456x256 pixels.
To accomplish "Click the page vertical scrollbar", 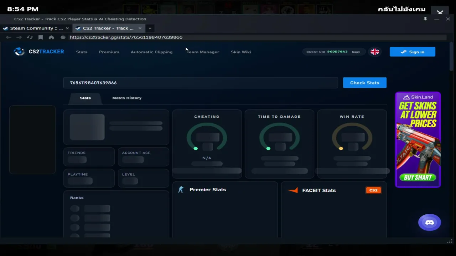I will [451, 57].
